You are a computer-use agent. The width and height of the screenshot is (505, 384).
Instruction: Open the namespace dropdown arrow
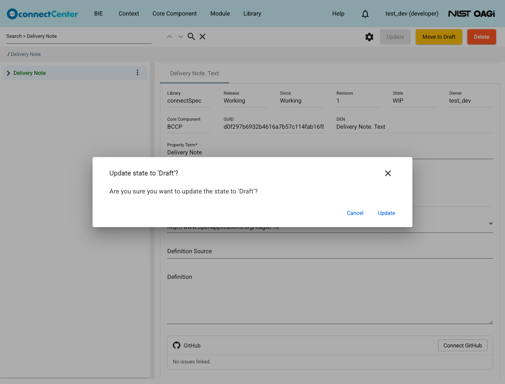[491, 224]
